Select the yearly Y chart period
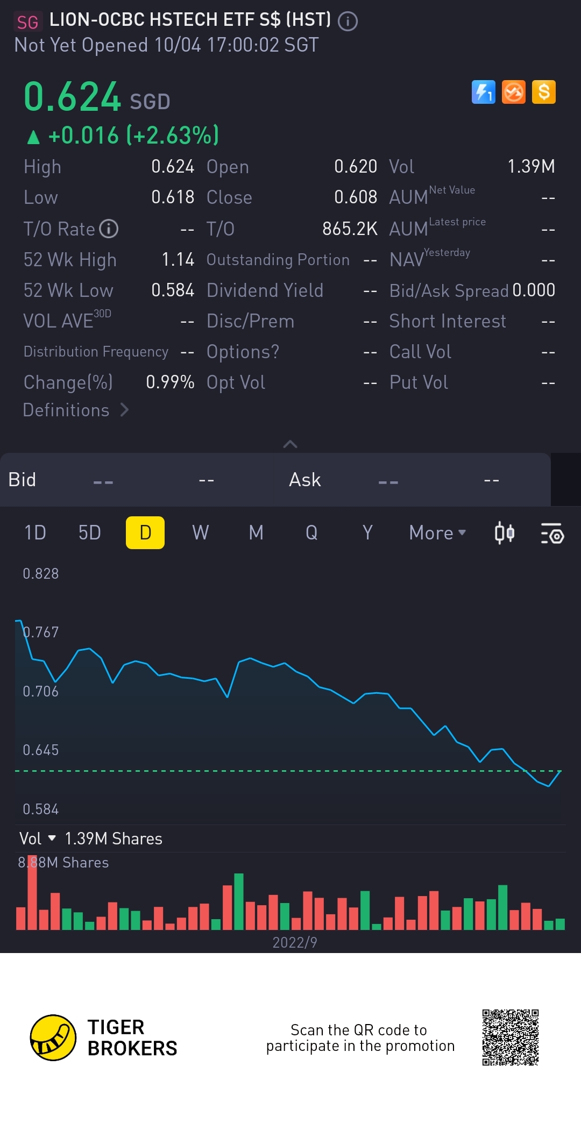Image resolution: width=581 pixels, height=1123 pixels. [x=367, y=533]
